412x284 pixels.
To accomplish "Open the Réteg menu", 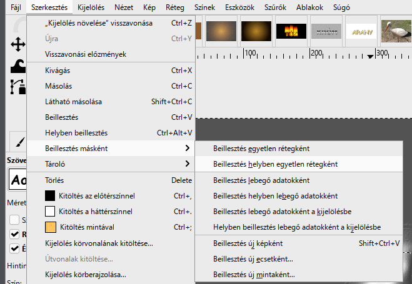I will click(175, 7).
